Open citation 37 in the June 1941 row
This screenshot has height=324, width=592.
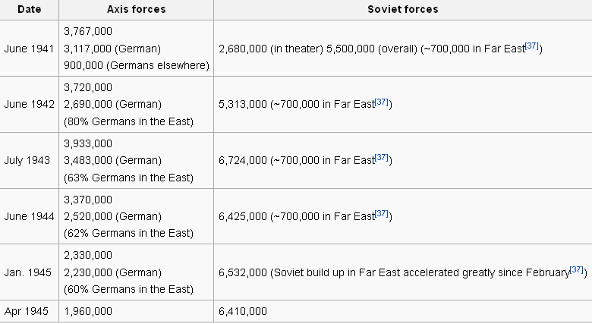(532, 46)
